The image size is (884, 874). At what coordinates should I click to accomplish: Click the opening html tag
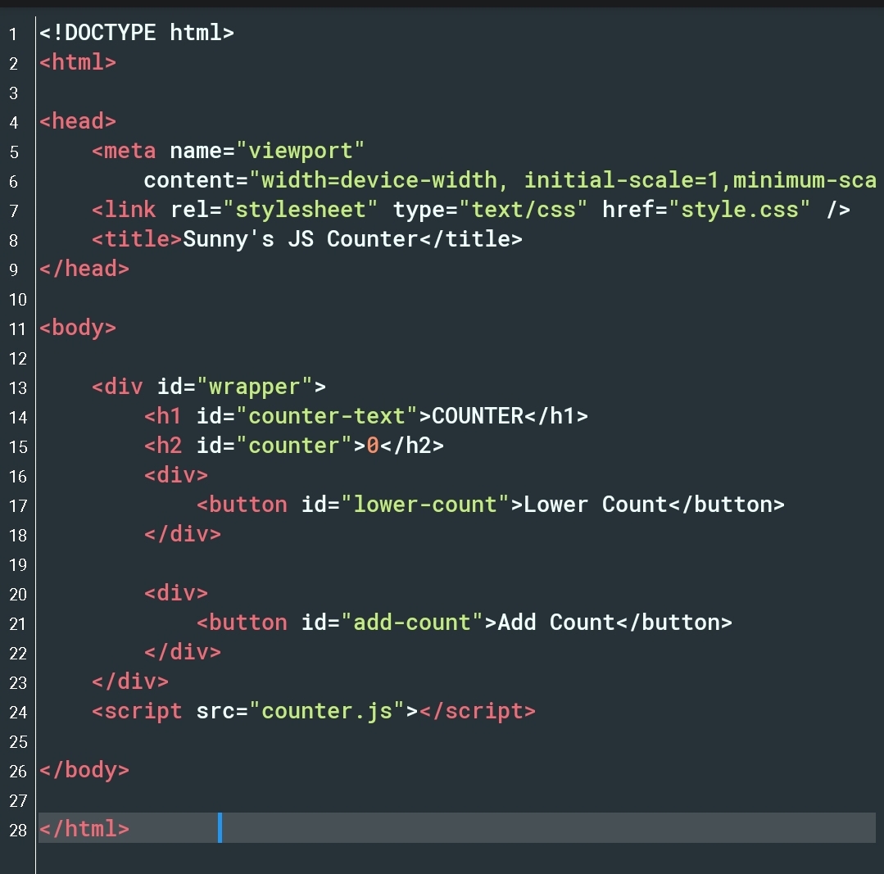78,62
